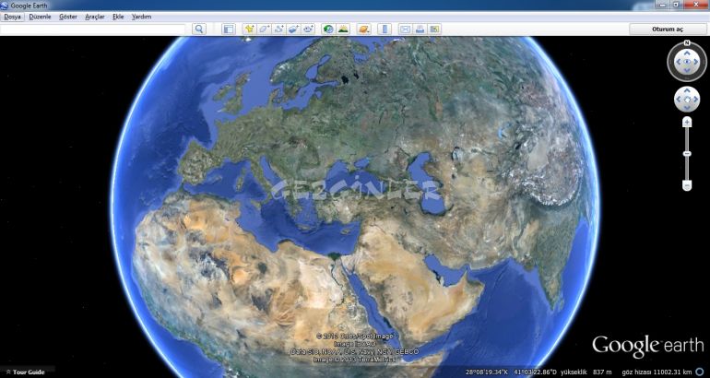The width and height of the screenshot is (710, 378).
Task: Click the 28°08'19.34"K coordinate text
Action: 486,372
